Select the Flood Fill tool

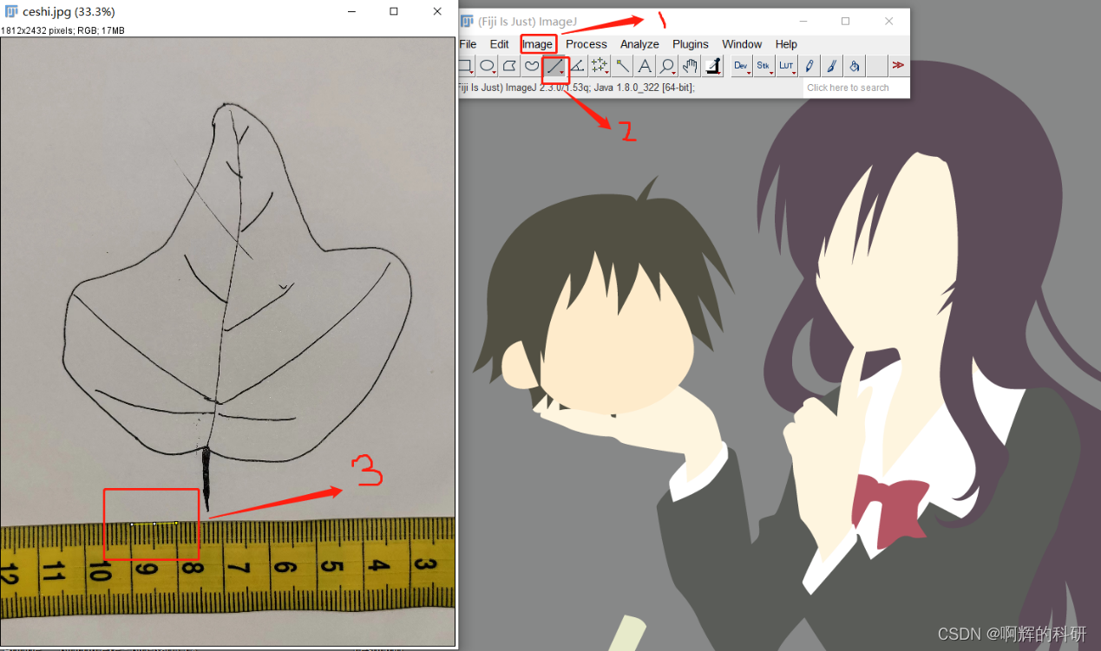coord(854,66)
